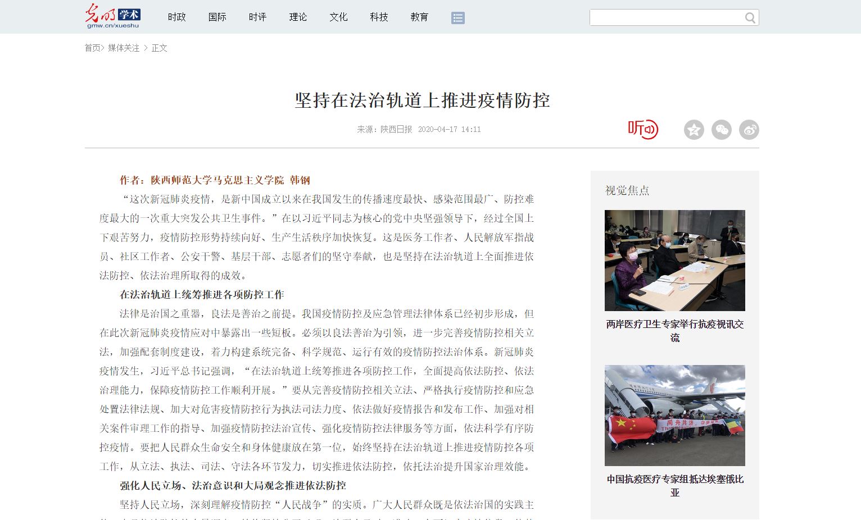
Task: Click the Guangming Xueshu site logo
Action: coord(112,16)
